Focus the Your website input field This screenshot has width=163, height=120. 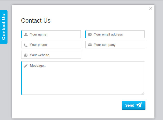tap(54, 55)
